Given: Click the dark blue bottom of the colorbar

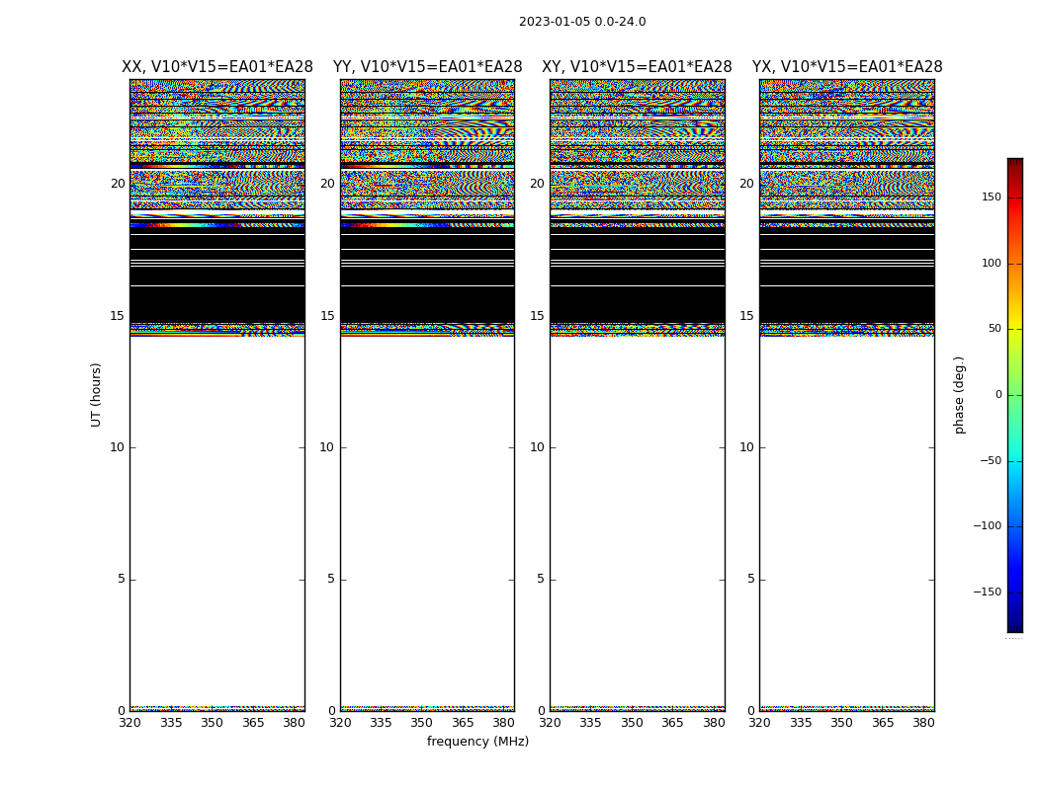Looking at the screenshot, I should click(1014, 624).
